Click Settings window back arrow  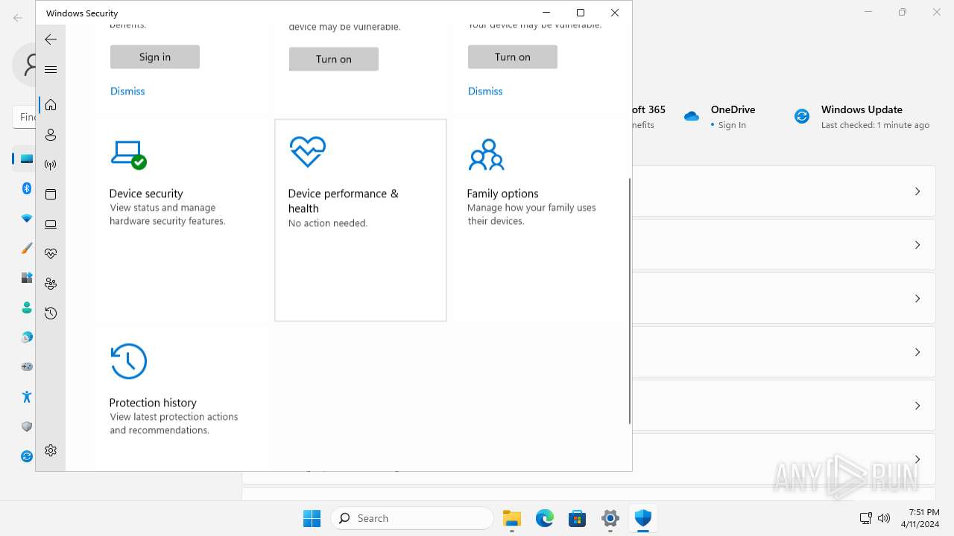pos(18,17)
